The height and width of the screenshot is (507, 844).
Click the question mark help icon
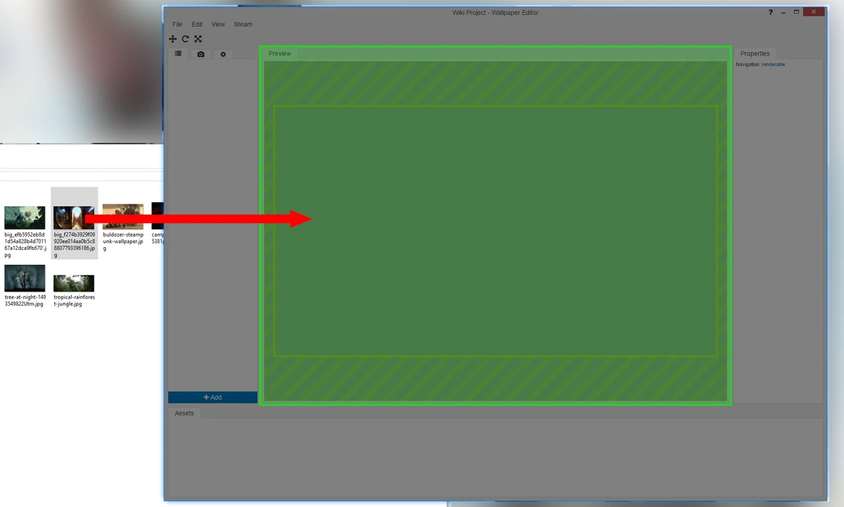tap(771, 13)
